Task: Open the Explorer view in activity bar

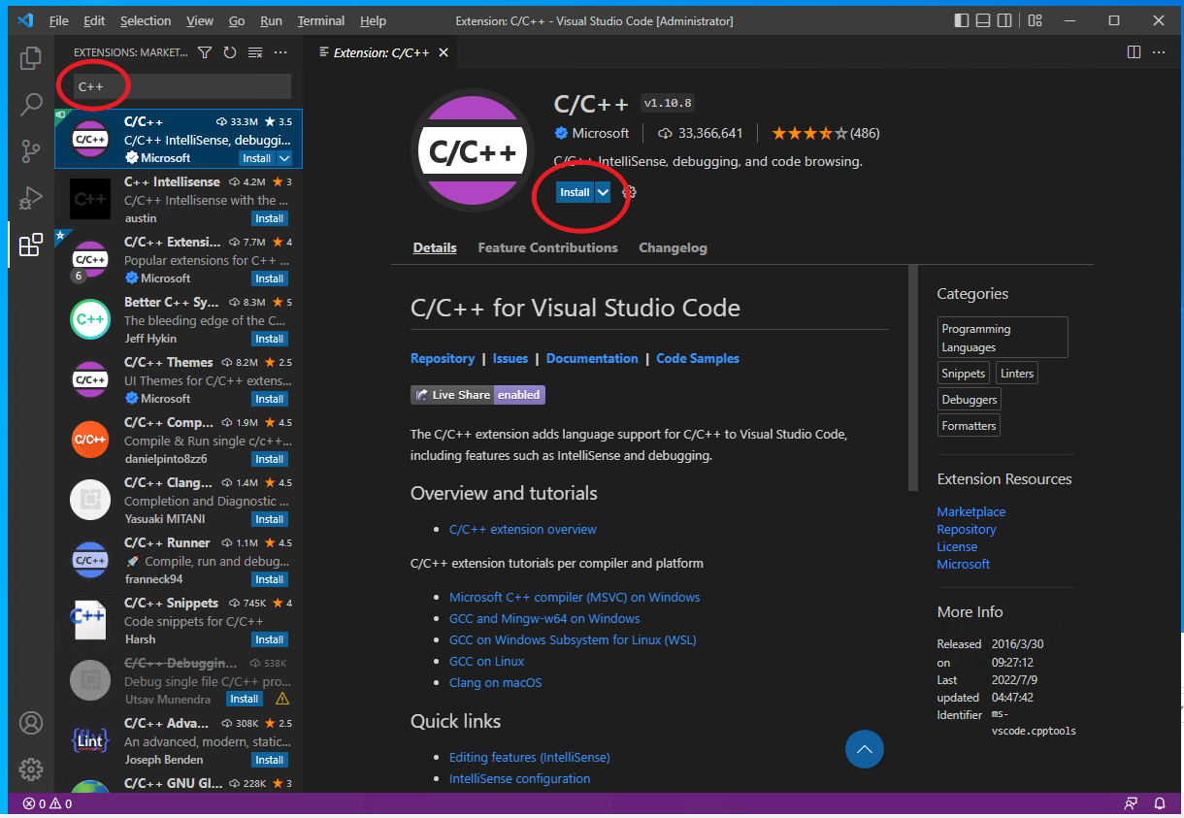Action: click(x=31, y=58)
